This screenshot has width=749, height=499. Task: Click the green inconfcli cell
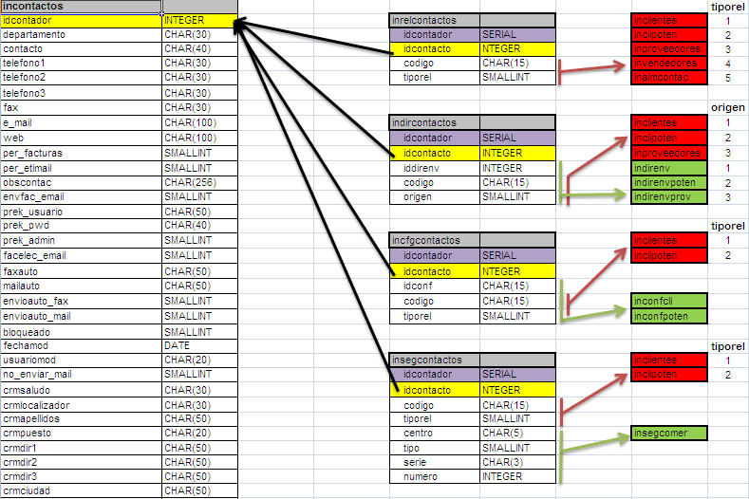(x=668, y=302)
